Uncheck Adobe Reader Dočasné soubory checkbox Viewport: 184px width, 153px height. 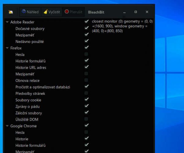87,28
